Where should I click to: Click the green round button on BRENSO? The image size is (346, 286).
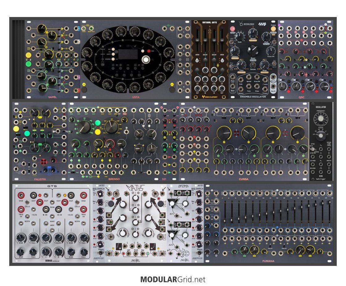tap(98, 123)
